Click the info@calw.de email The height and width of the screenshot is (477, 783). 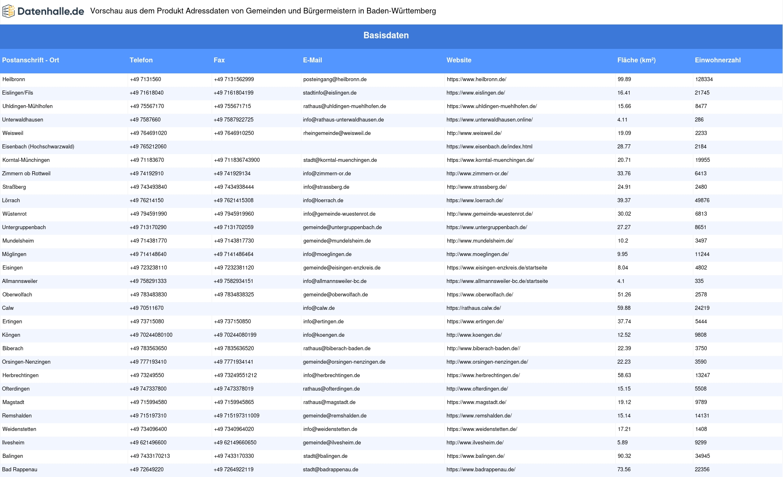tap(319, 308)
